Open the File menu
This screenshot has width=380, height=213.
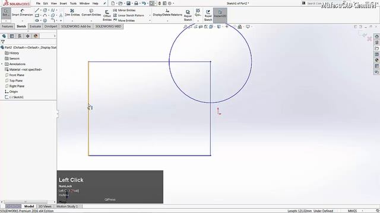[38, 4]
